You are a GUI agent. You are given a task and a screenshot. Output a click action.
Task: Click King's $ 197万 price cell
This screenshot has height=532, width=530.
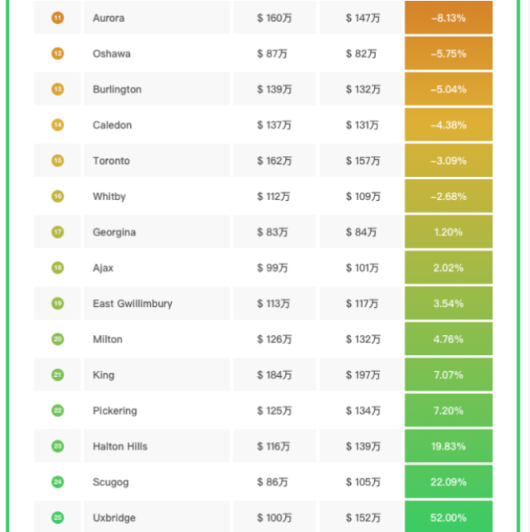[x=363, y=375]
